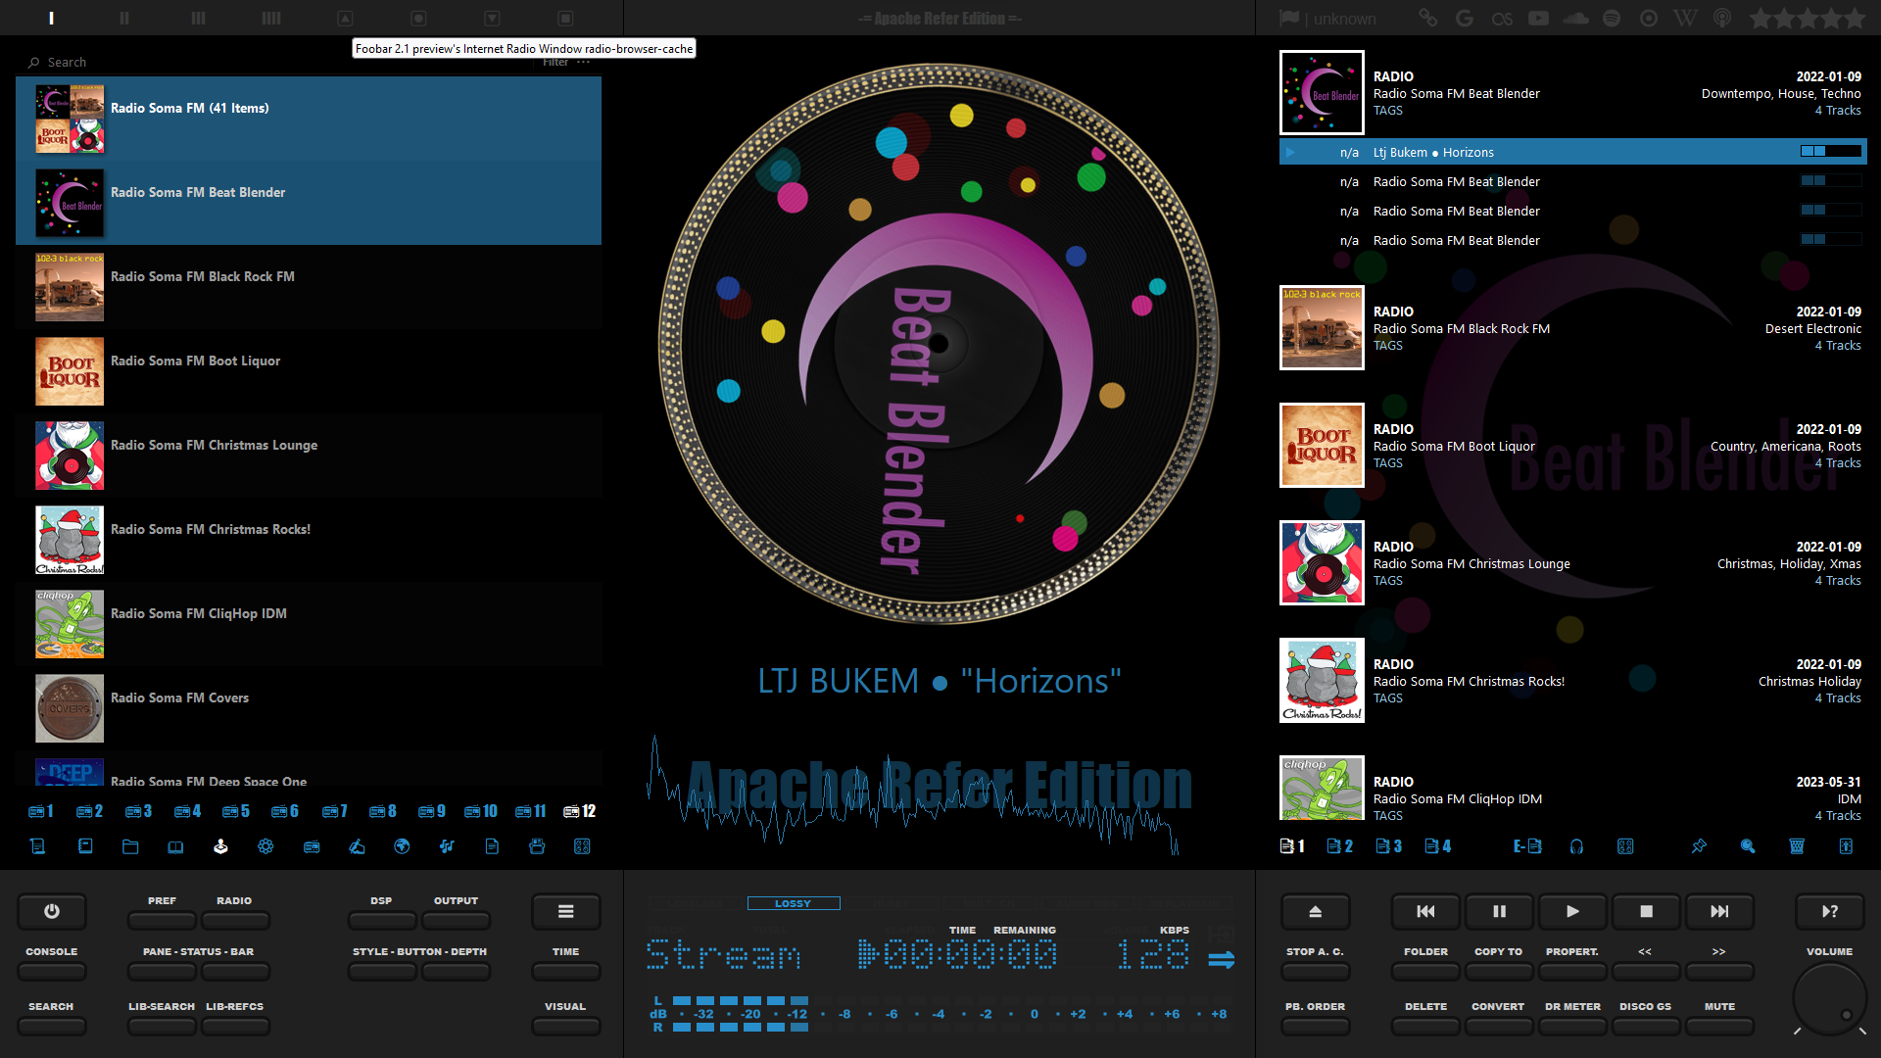Click the Spotify search icon
The width and height of the screenshot is (1881, 1058).
[1612, 19]
